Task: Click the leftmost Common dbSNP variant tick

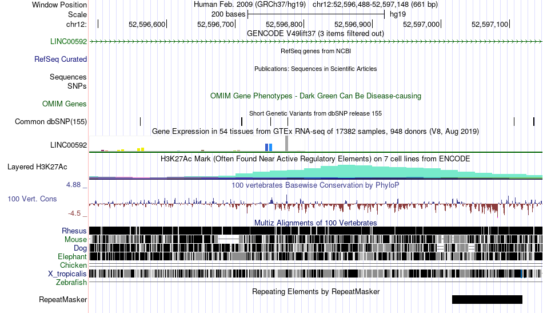Action: click(140, 122)
